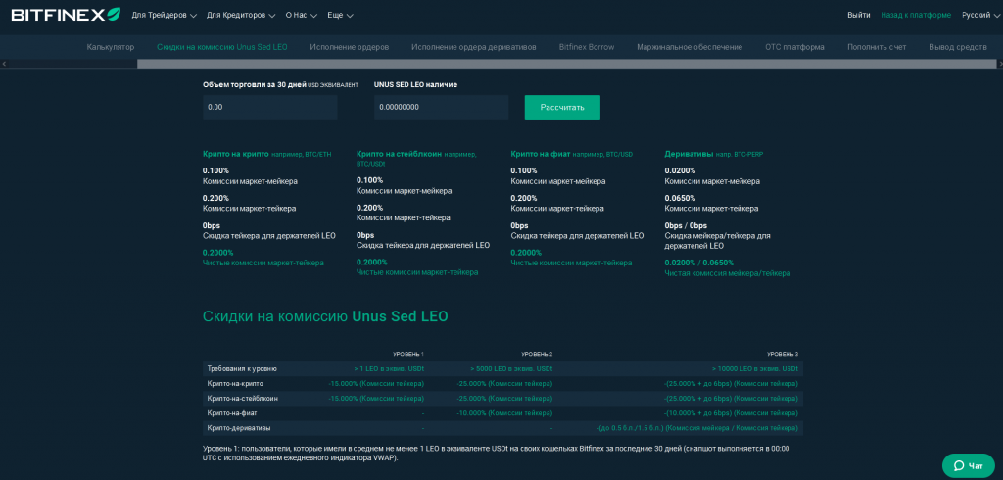Open the Пополнить счет tab
Image resolution: width=1003 pixels, height=480 pixels.
pyautogui.click(x=877, y=47)
